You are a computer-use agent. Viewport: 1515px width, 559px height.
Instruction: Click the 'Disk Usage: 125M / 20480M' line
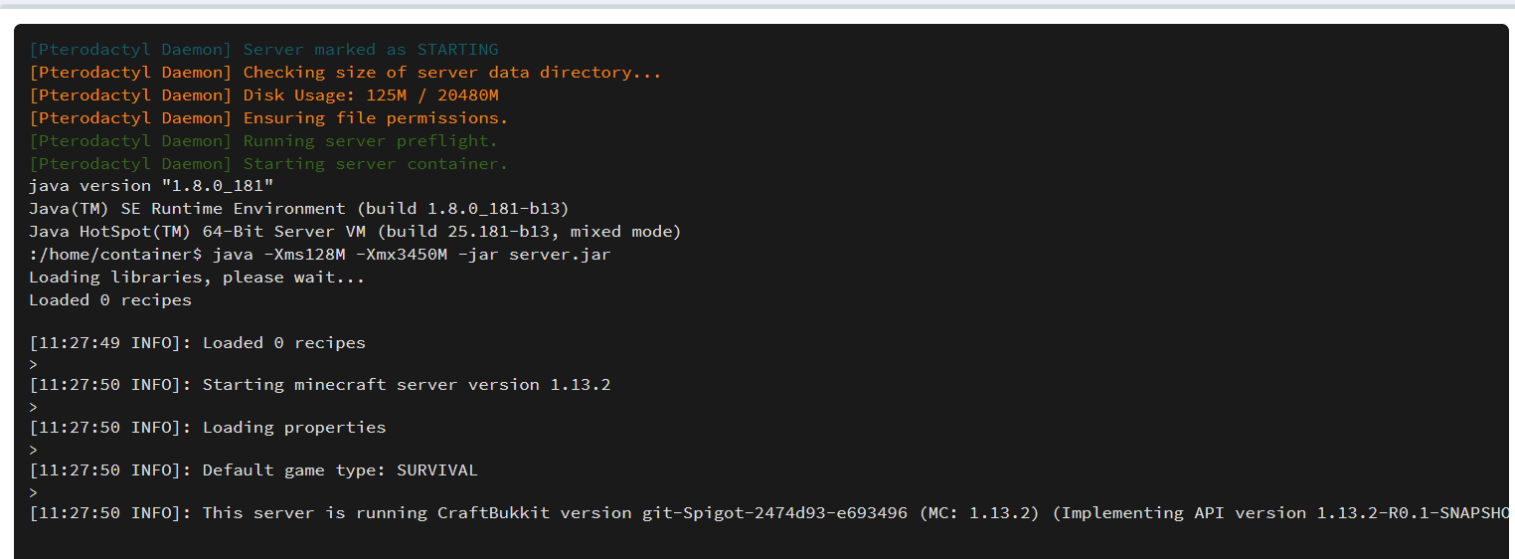coord(263,95)
